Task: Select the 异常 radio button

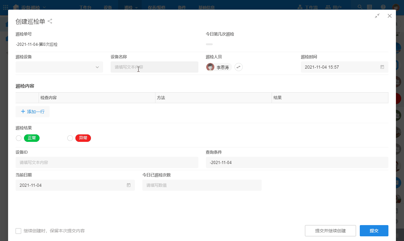Action: pos(70,138)
